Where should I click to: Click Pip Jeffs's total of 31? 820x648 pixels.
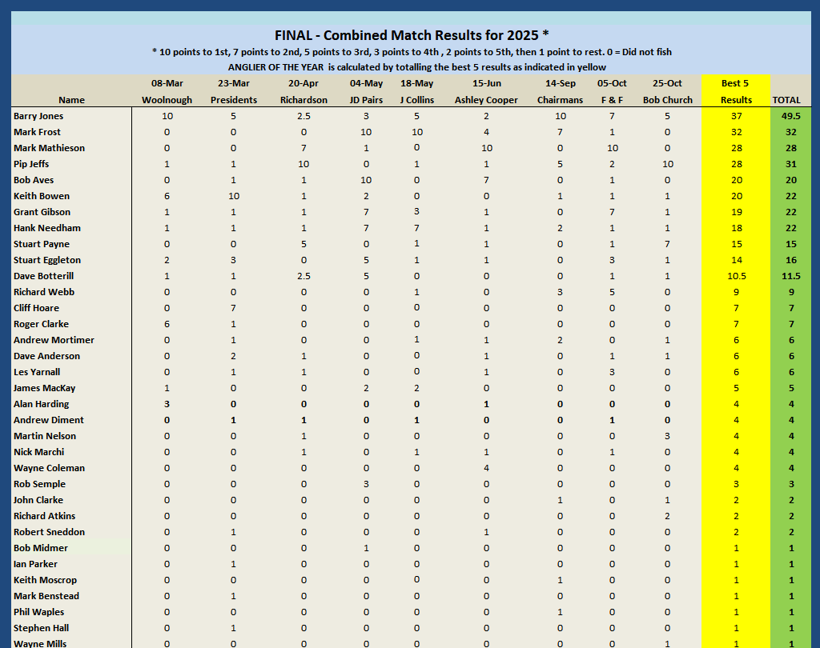click(790, 164)
